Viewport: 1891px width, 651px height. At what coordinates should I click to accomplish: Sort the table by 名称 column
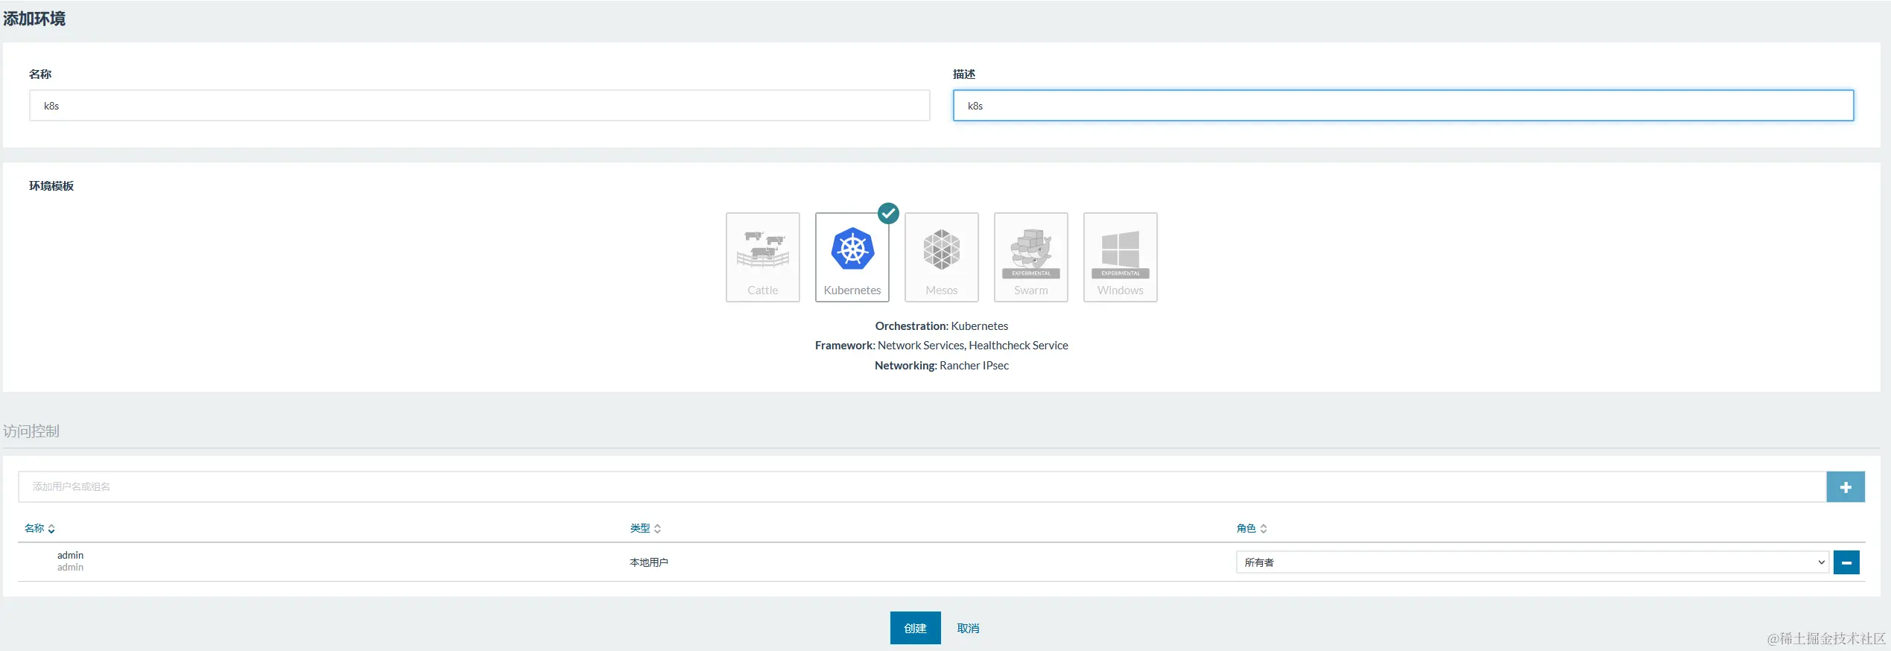[x=39, y=528]
